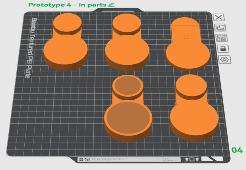The image size is (246, 170).
Task: Click the green plate number 04
Action: click(x=237, y=150)
